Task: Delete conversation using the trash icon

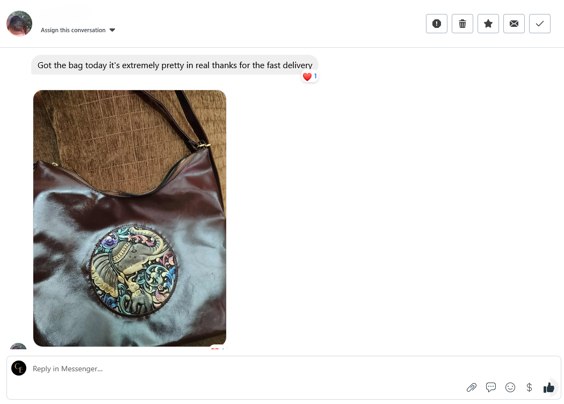Action: (462, 24)
